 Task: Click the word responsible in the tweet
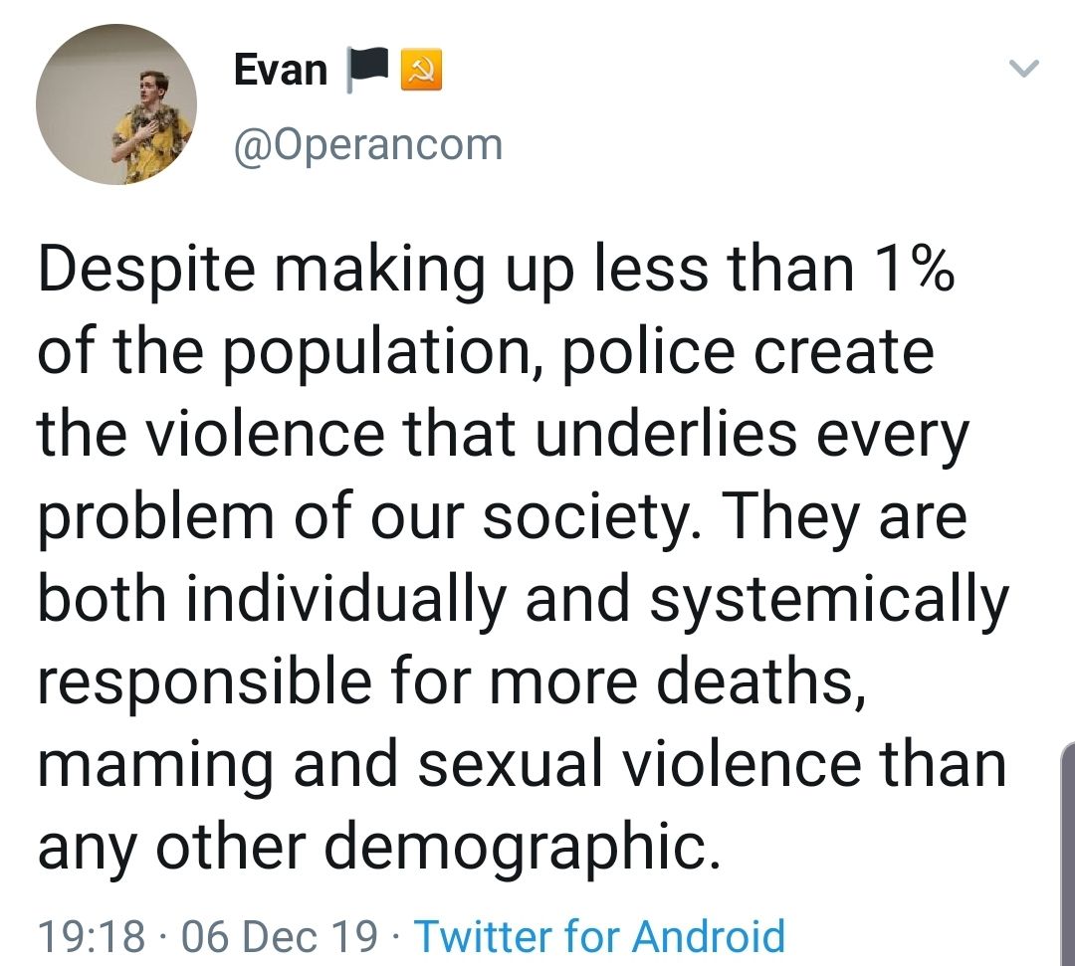(205, 683)
